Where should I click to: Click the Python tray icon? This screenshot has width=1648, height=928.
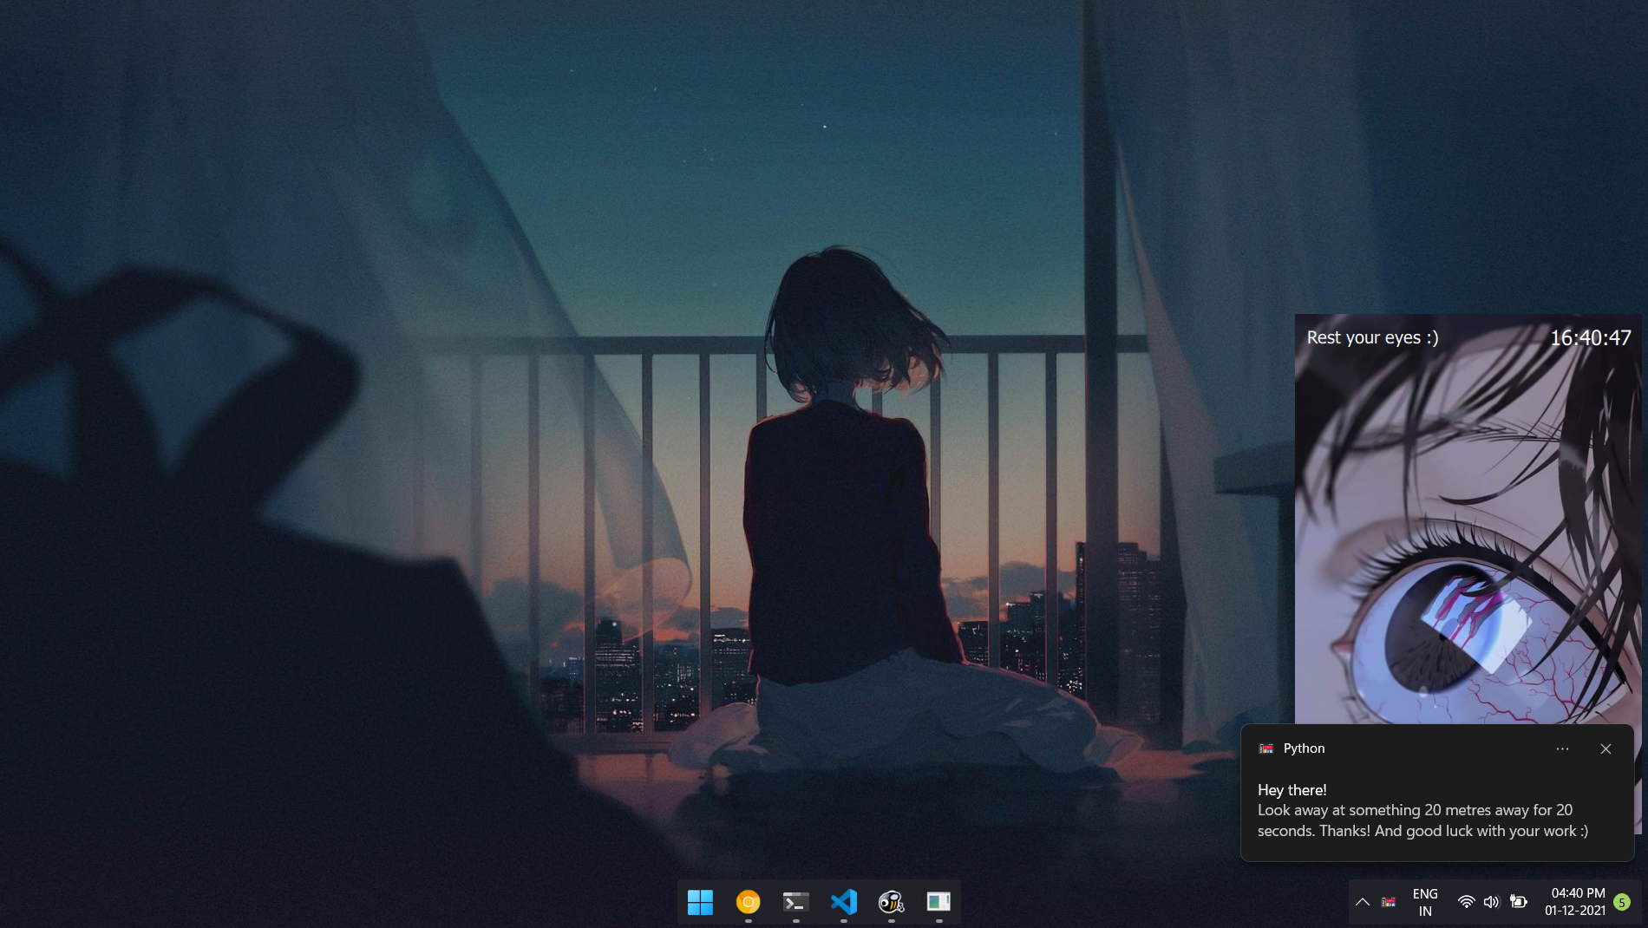(1389, 902)
